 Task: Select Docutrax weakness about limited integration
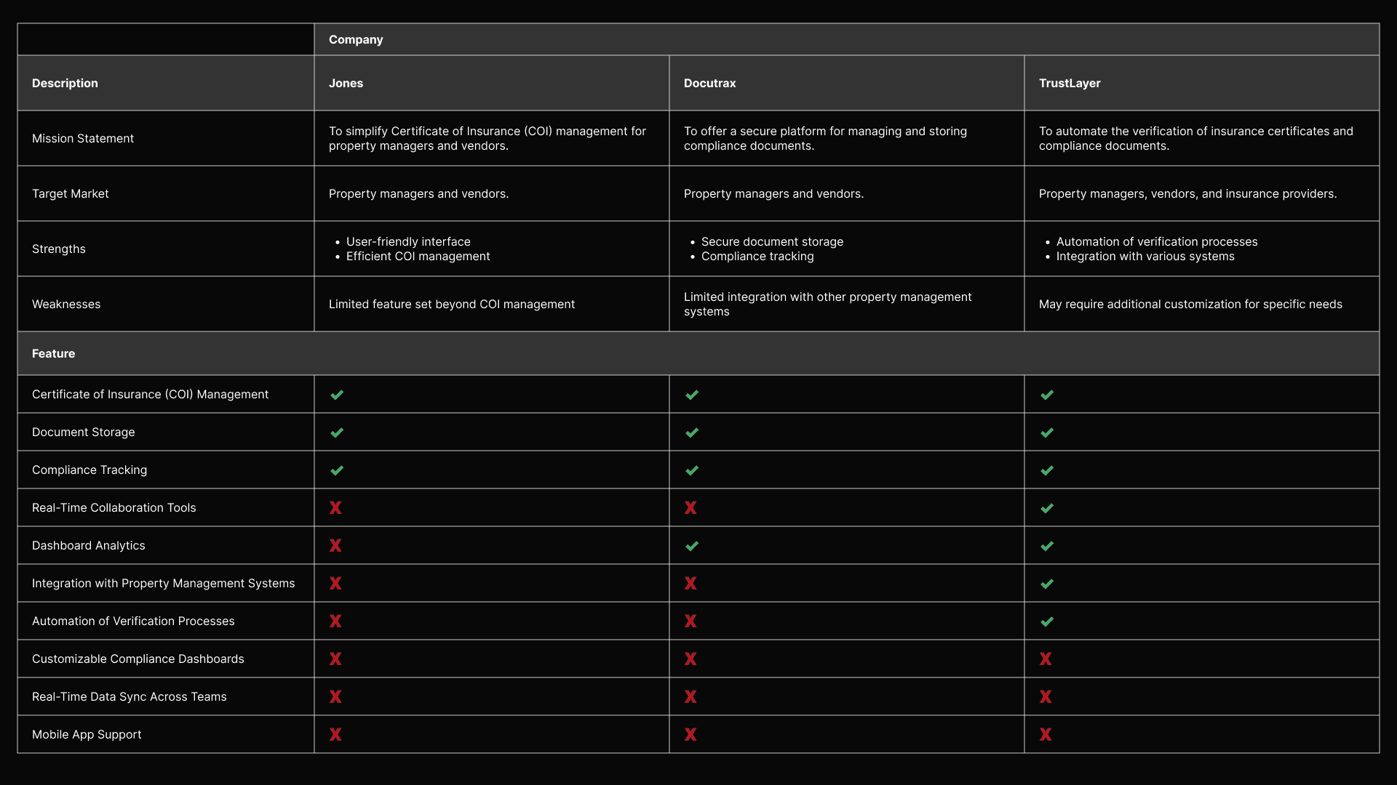click(828, 304)
